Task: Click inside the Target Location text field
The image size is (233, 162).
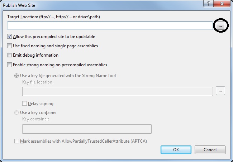Action: (x=110, y=26)
